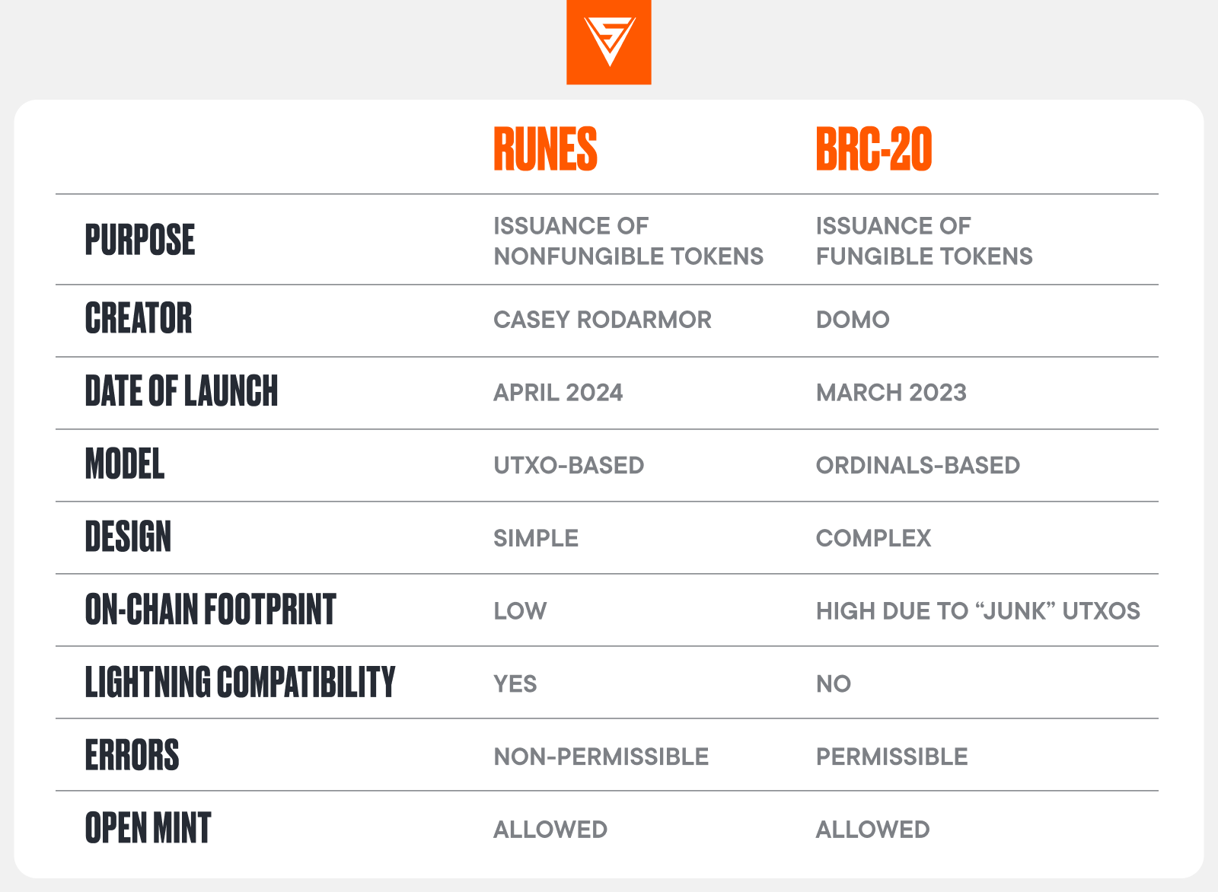
Task: Click the ERRORS row label
Action: pyautogui.click(x=132, y=755)
